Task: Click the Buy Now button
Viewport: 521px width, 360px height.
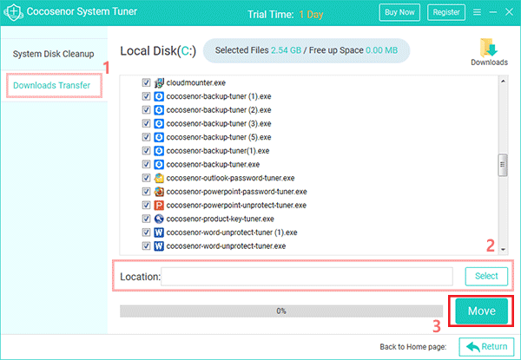Action: point(399,12)
